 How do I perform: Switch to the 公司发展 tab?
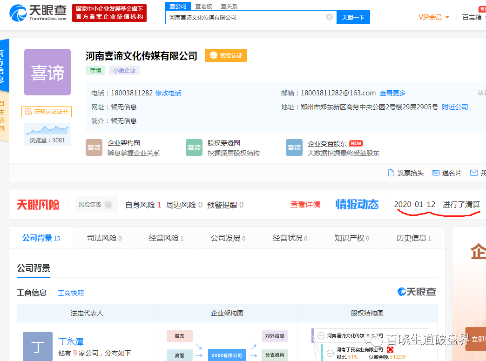pos(228,238)
